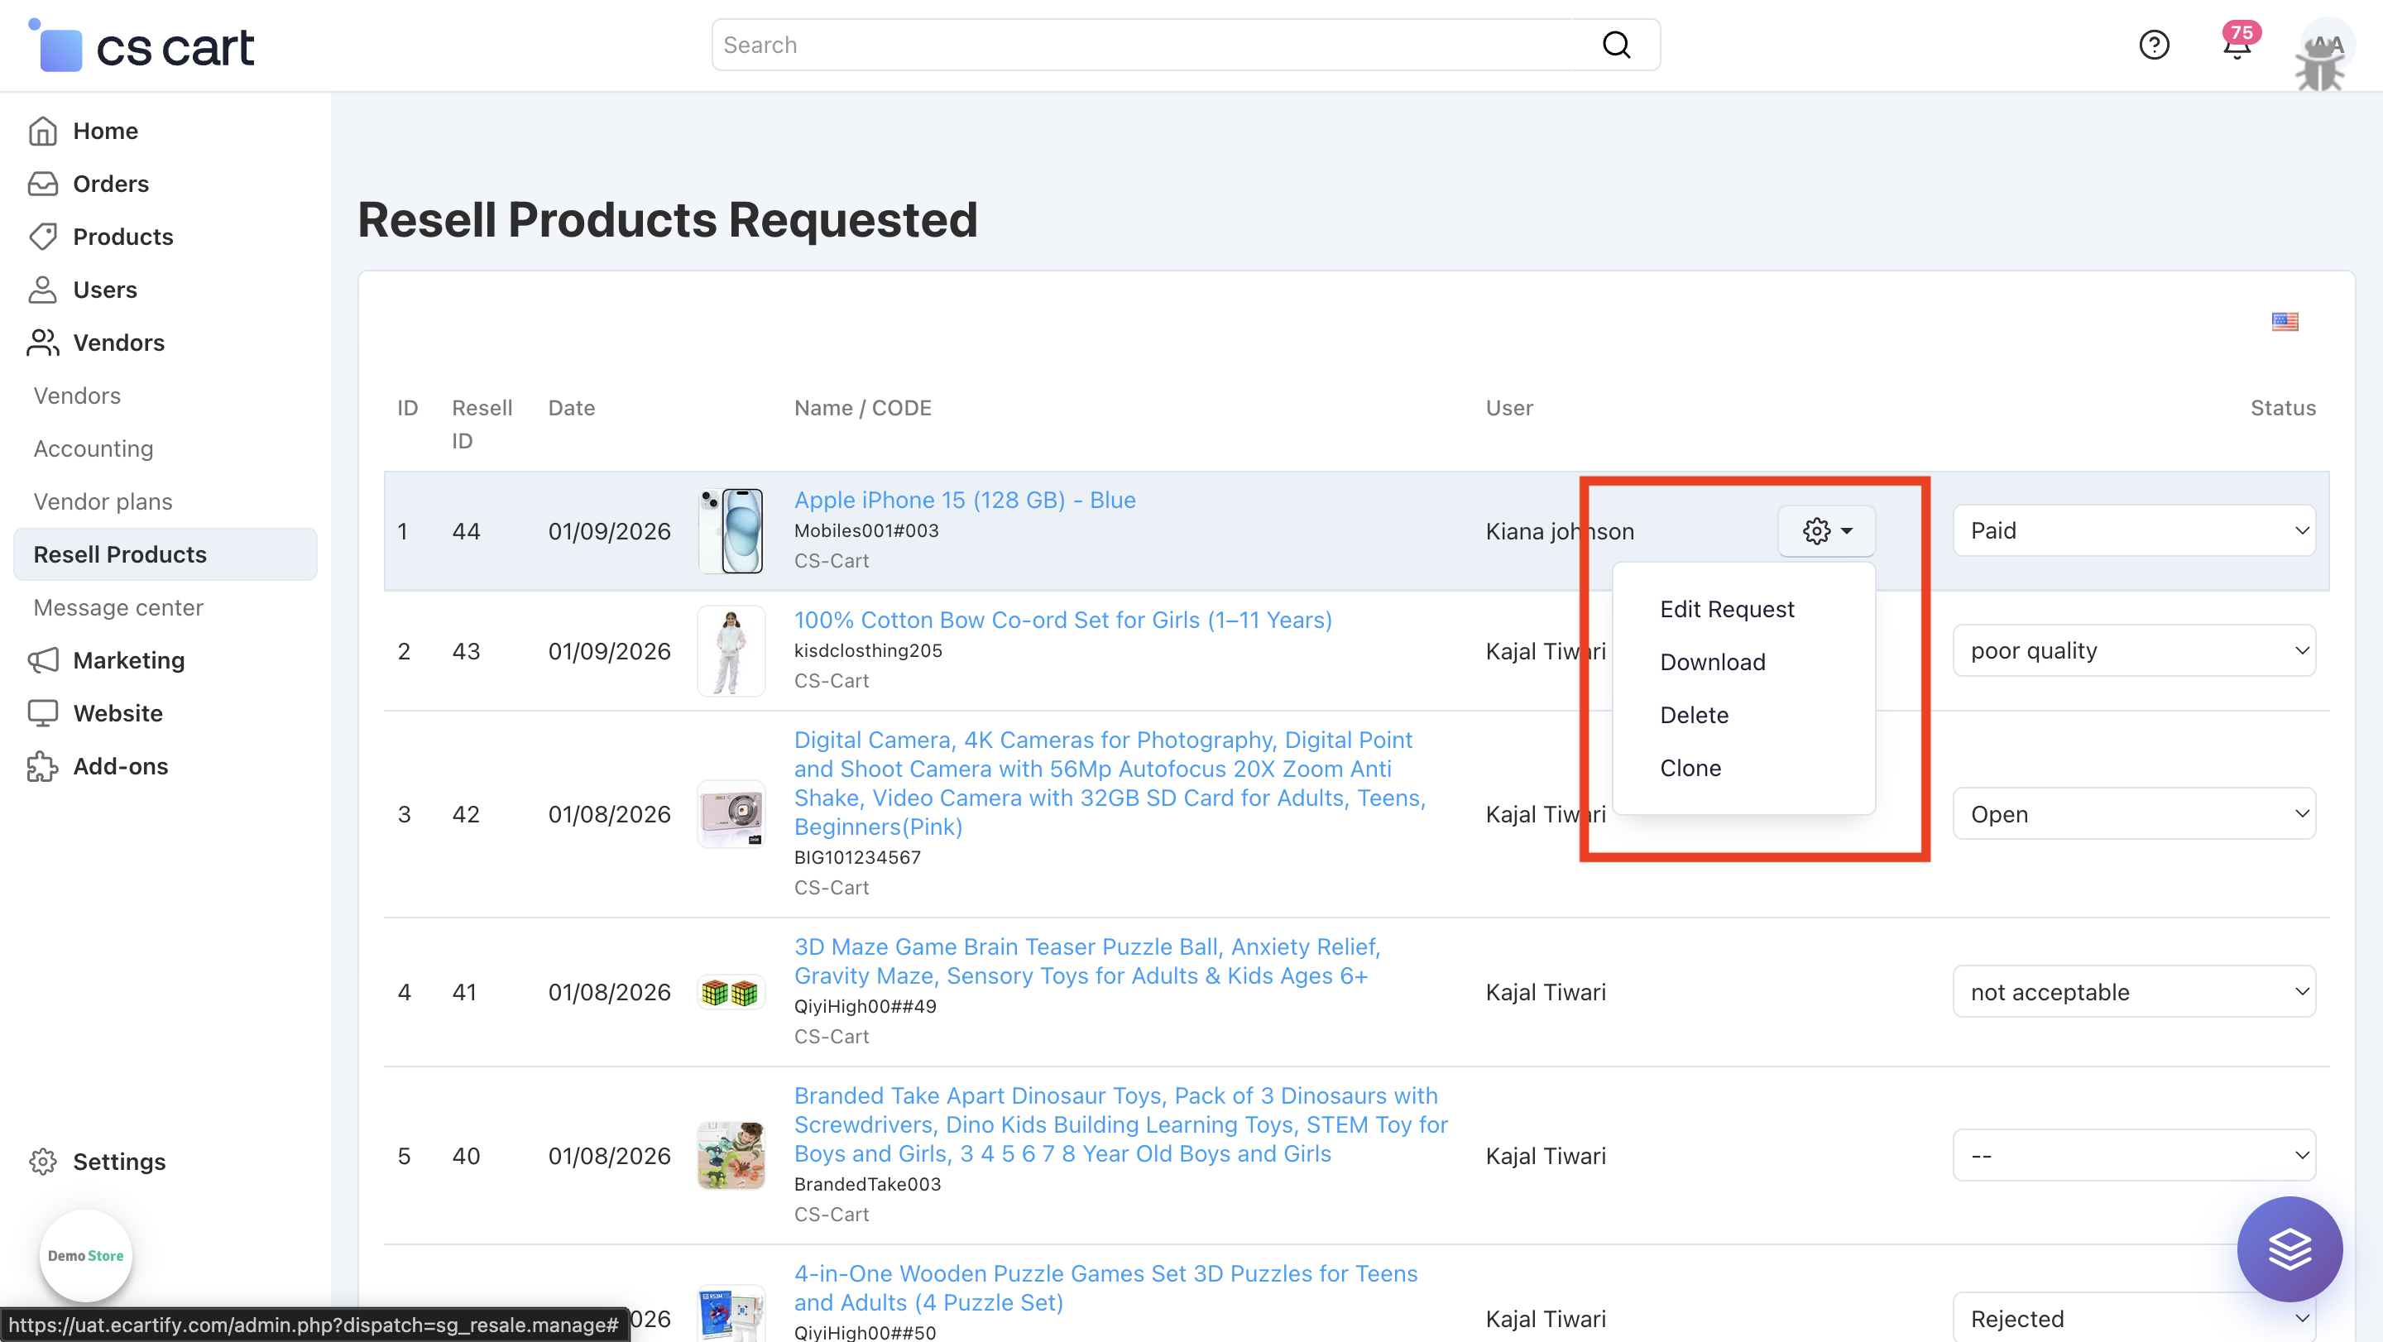Click the digital camera product thumbnail
The width and height of the screenshot is (2383, 1342).
(731, 813)
